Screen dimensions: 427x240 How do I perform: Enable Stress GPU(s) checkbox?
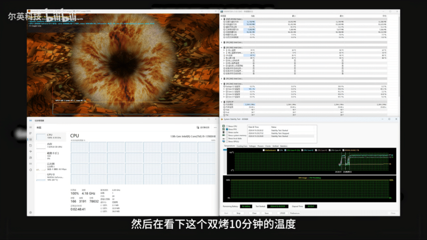pyautogui.click(x=227, y=141)
